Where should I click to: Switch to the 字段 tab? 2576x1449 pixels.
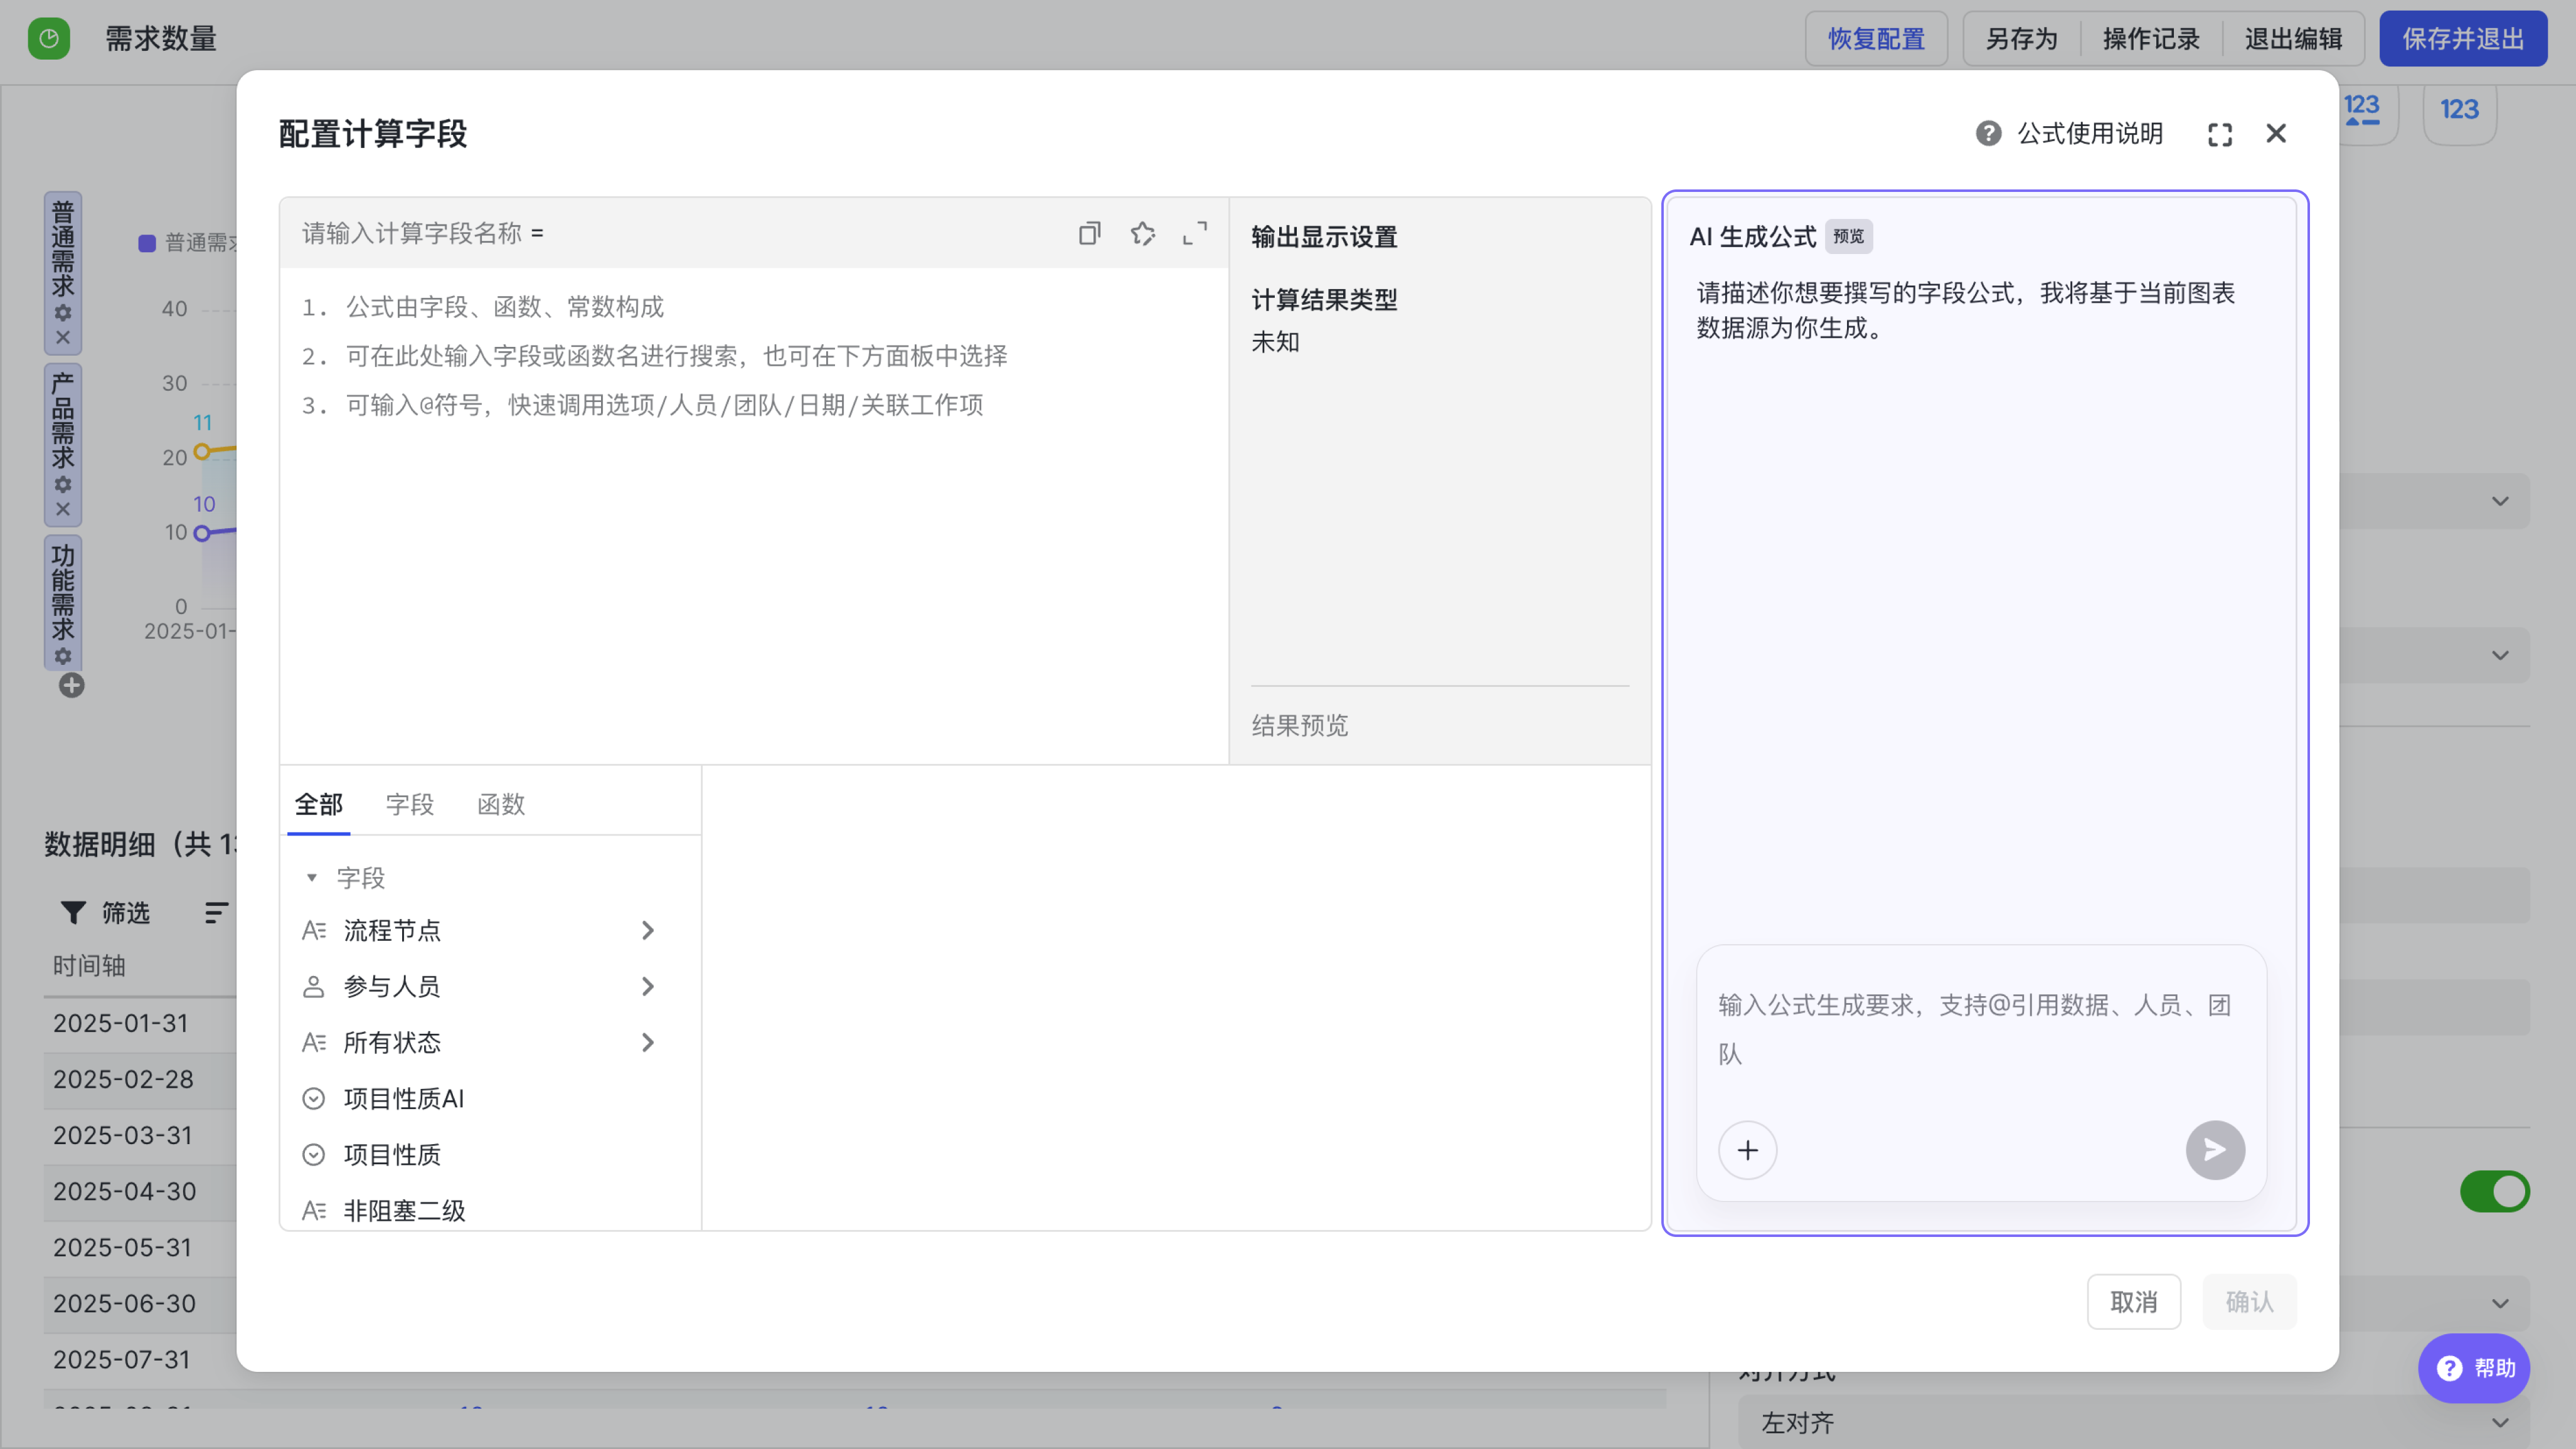coord(409,804)
